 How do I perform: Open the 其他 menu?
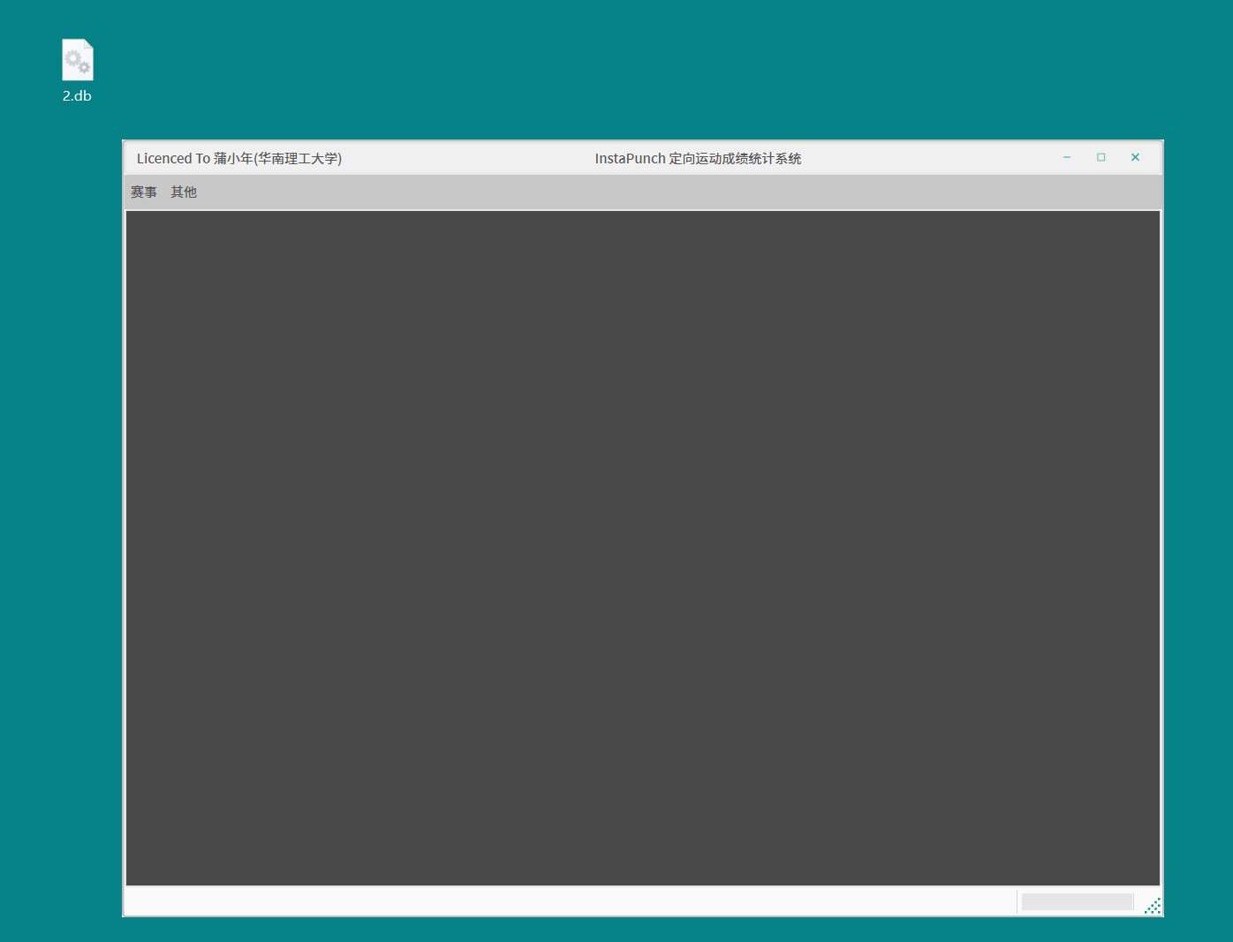pyautogui.click(x=184, y=192)
